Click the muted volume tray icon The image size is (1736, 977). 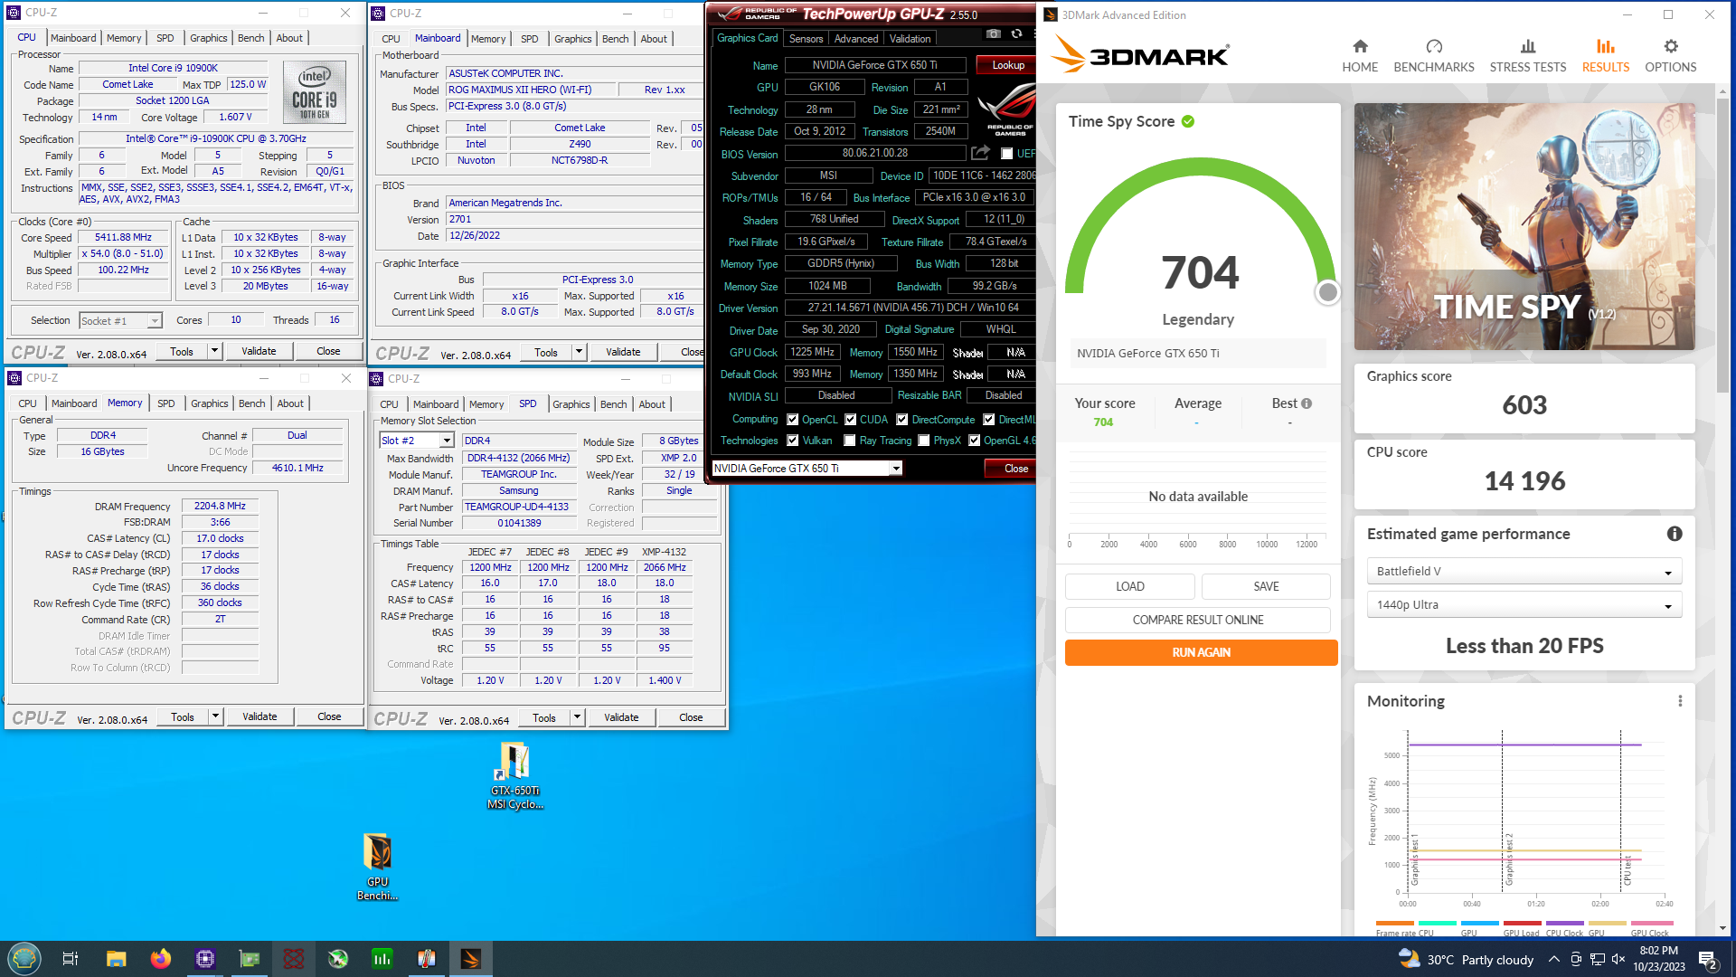point(1618,959)
